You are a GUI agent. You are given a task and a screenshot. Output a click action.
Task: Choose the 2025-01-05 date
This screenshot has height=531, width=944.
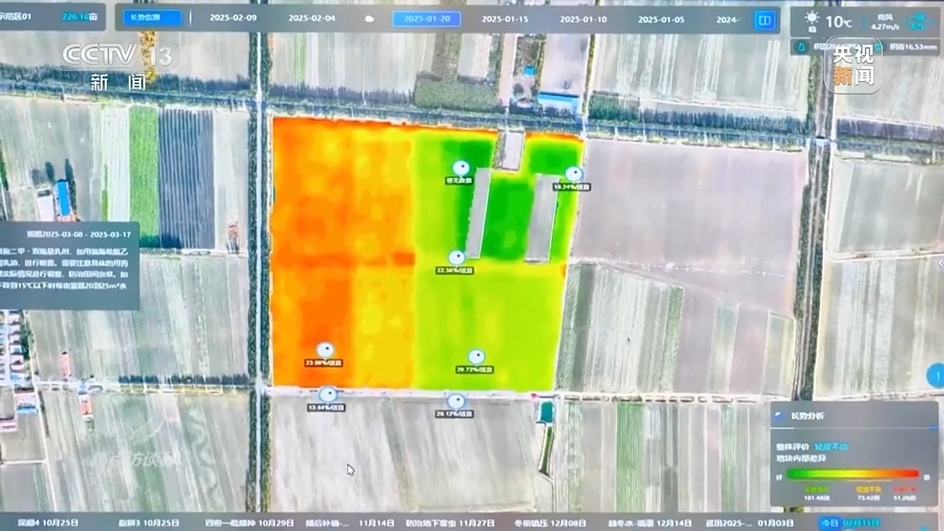(x=661, y=19)
